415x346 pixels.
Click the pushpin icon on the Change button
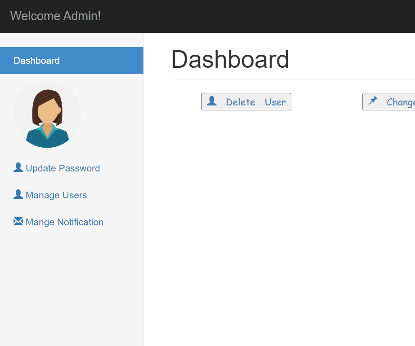tap(373, 101)
